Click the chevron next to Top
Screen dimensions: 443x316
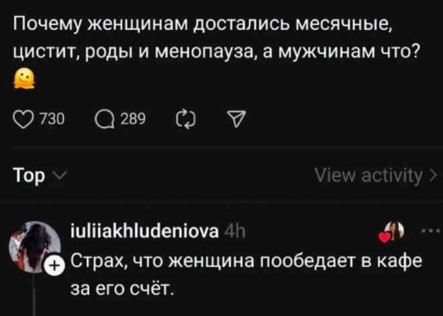coord(58,177)
